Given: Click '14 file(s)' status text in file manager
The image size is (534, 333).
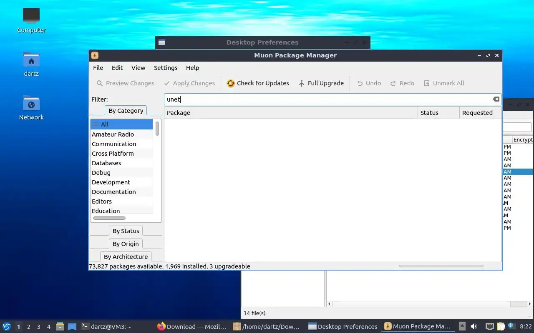Looking at the screenshot, I should pyautogui.click(x=254, y=313).
